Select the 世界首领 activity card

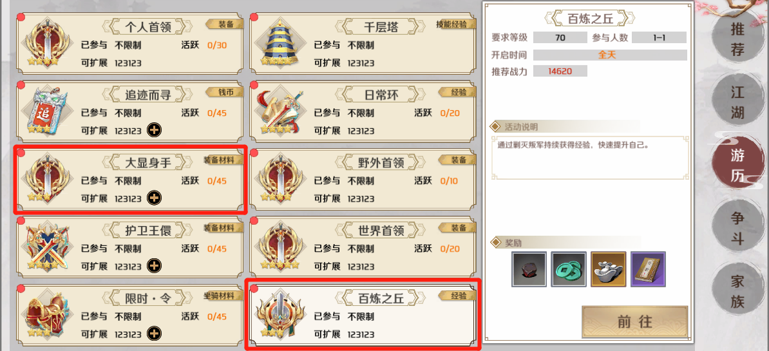click(363, 247)
